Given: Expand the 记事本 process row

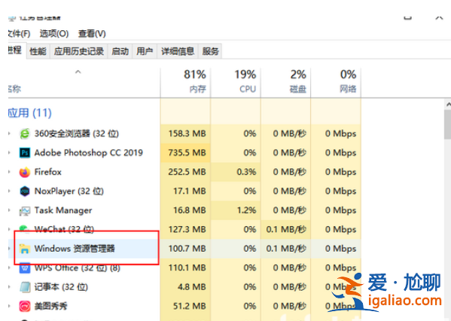Looking at the screenshot, I should pyautogui.click(x=9, y=287).
